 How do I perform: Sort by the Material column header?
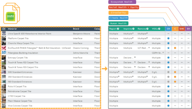[x=12, y=29]
